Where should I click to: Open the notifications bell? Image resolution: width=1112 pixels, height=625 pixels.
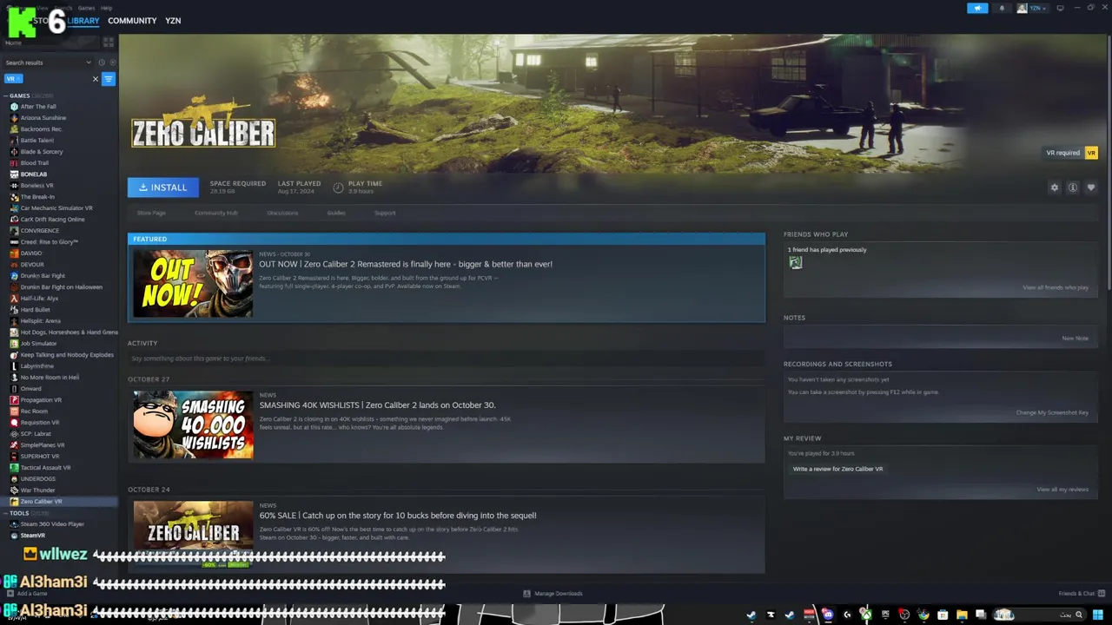tap(1002, 8)
